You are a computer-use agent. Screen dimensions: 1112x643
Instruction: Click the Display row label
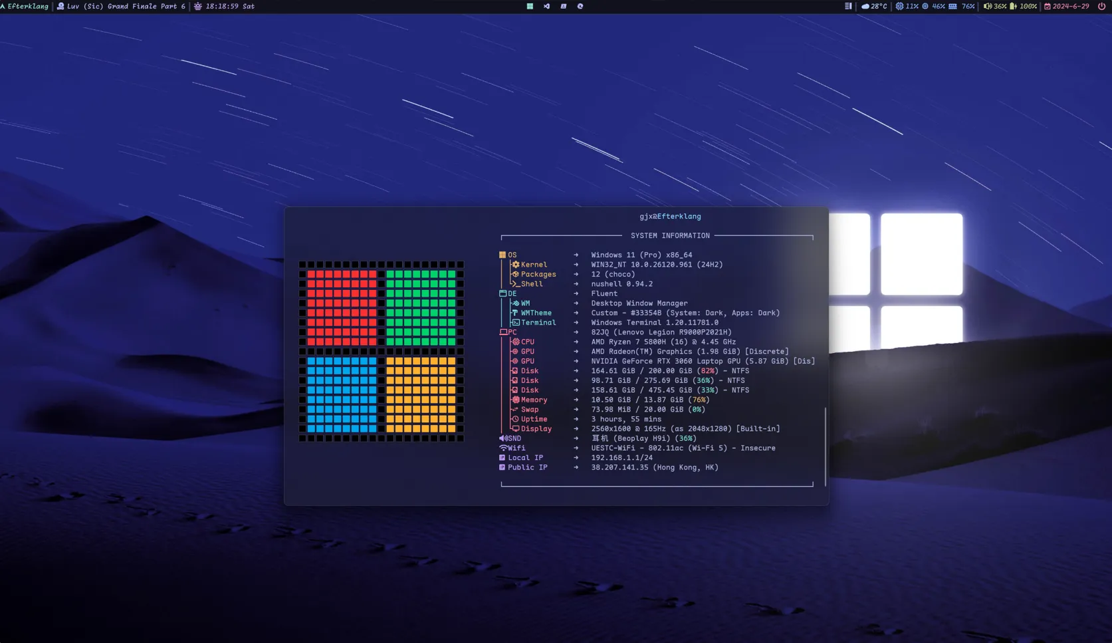[536, 429]
